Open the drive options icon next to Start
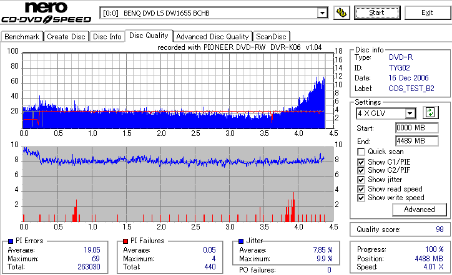 point(341,12)
